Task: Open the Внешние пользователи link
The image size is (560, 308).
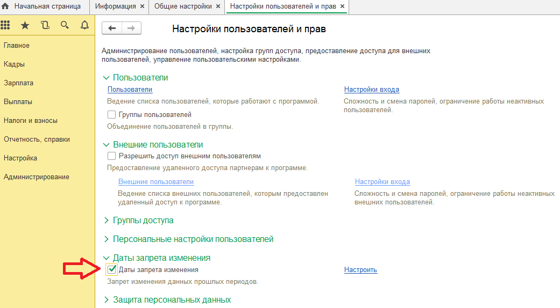Action: click(x=156, y=181)
